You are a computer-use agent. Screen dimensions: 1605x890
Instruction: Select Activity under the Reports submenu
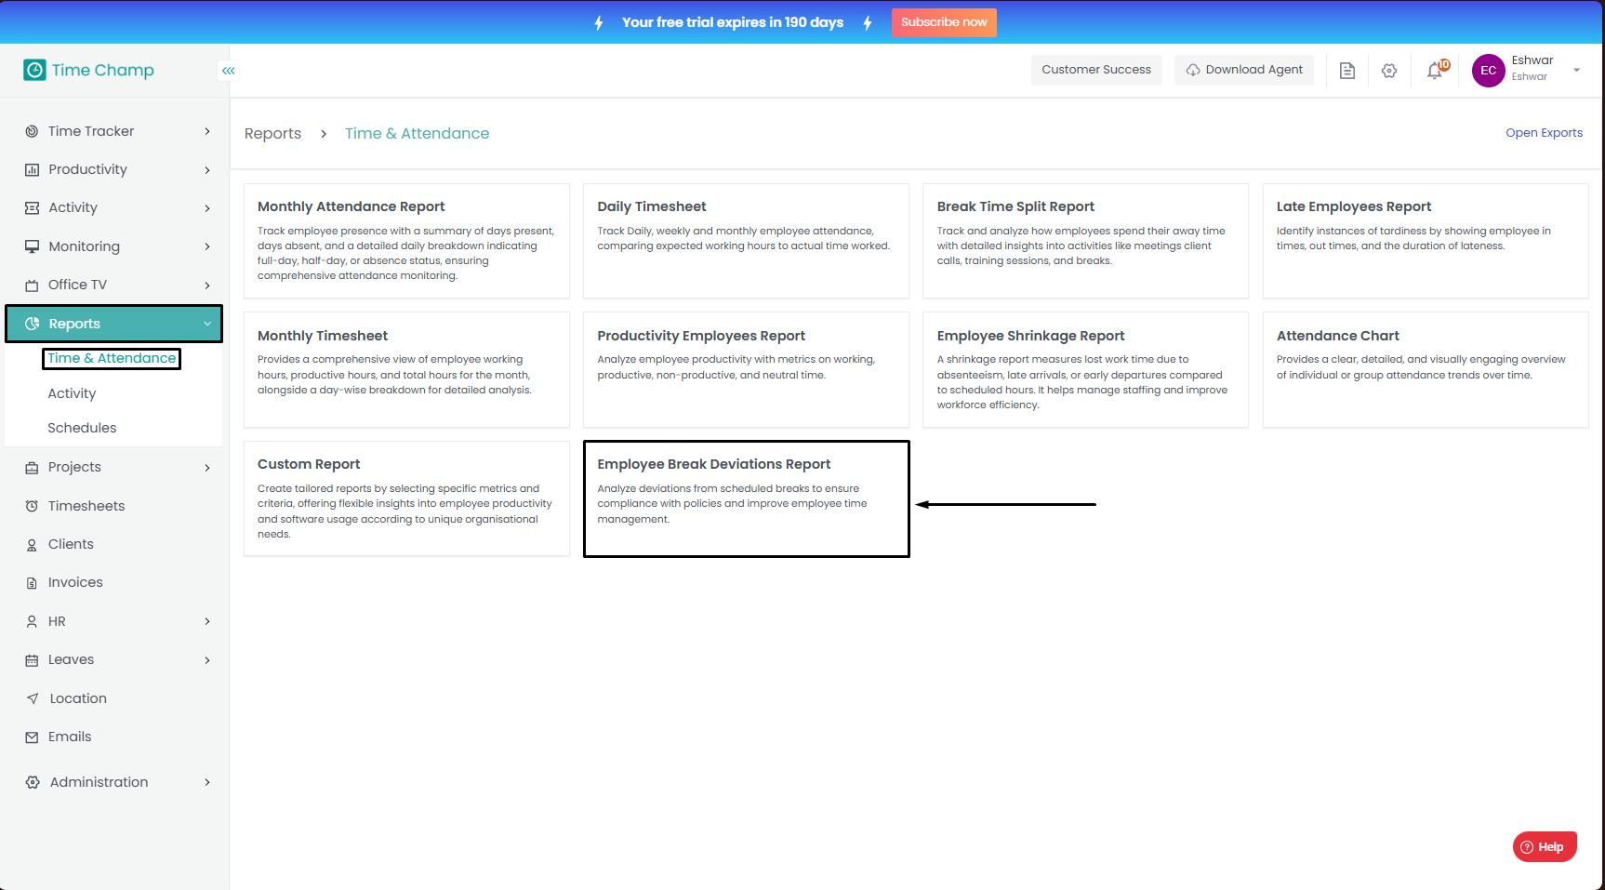tap(72, 393)
